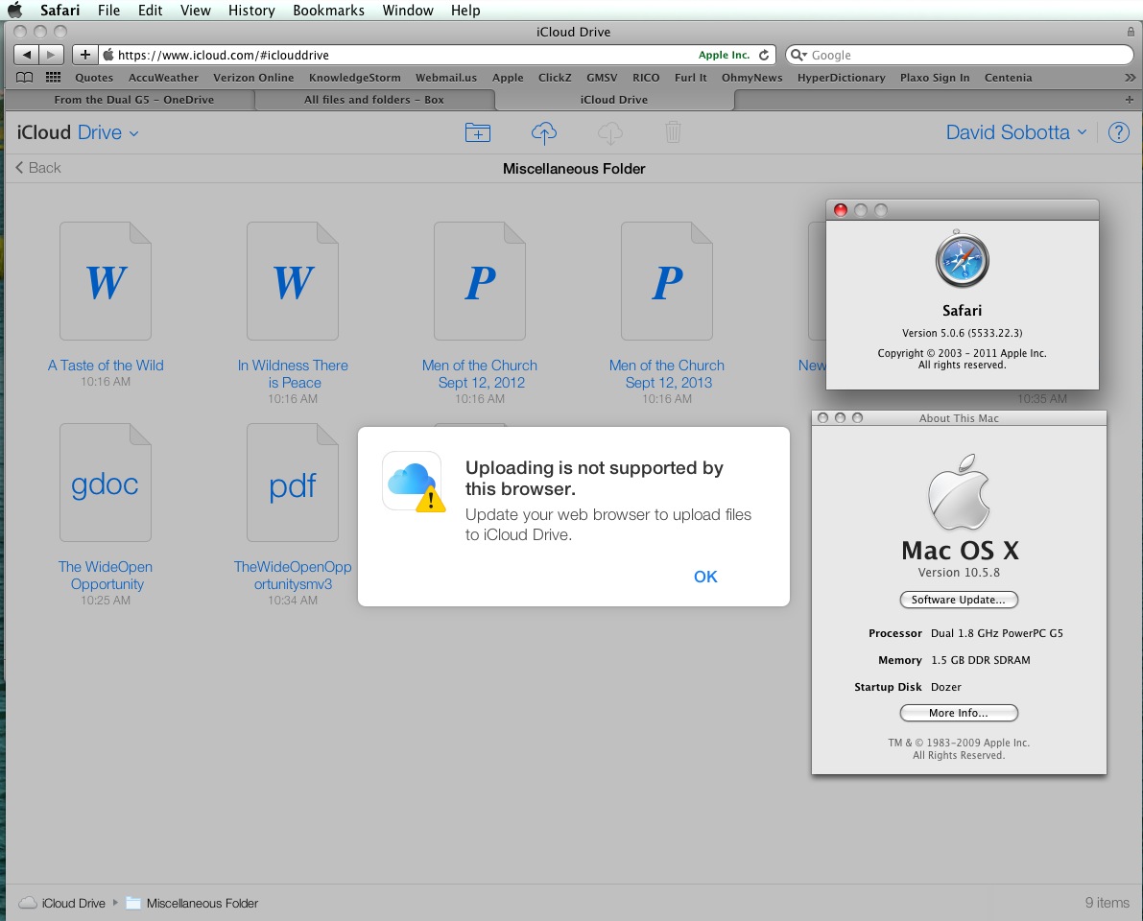Open the KnowledgeStorm bookmark
The image size is (1143, 921).
[x=355, y=78]
